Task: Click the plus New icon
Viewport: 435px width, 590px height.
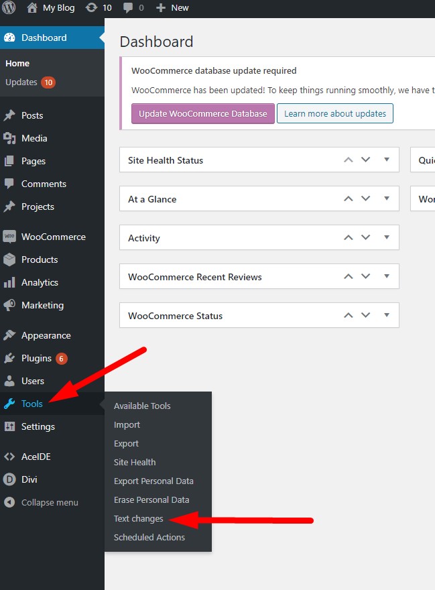Action: click(161, 8)
